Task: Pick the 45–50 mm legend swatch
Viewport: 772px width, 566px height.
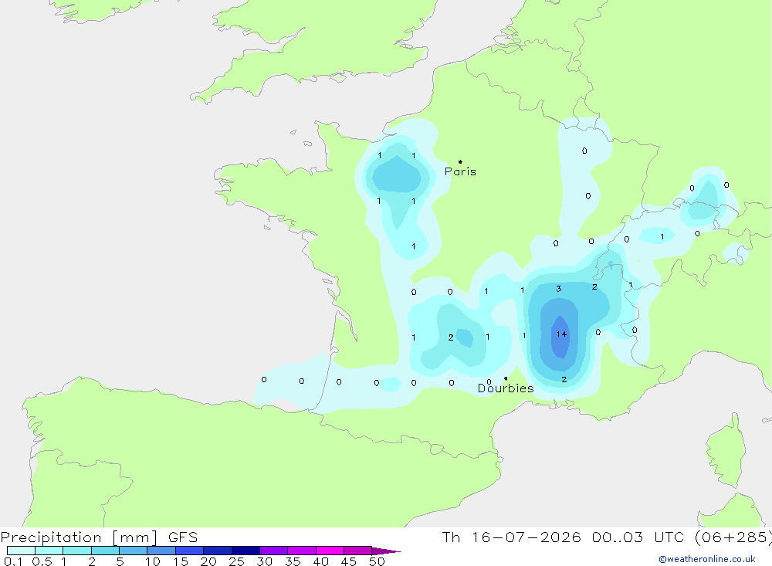Action: [358, 551]
